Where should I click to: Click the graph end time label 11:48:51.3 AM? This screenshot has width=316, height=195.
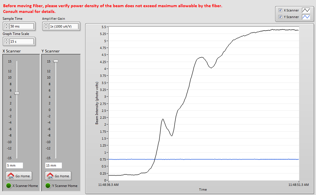pyautogui.click(x=299, y=185)
